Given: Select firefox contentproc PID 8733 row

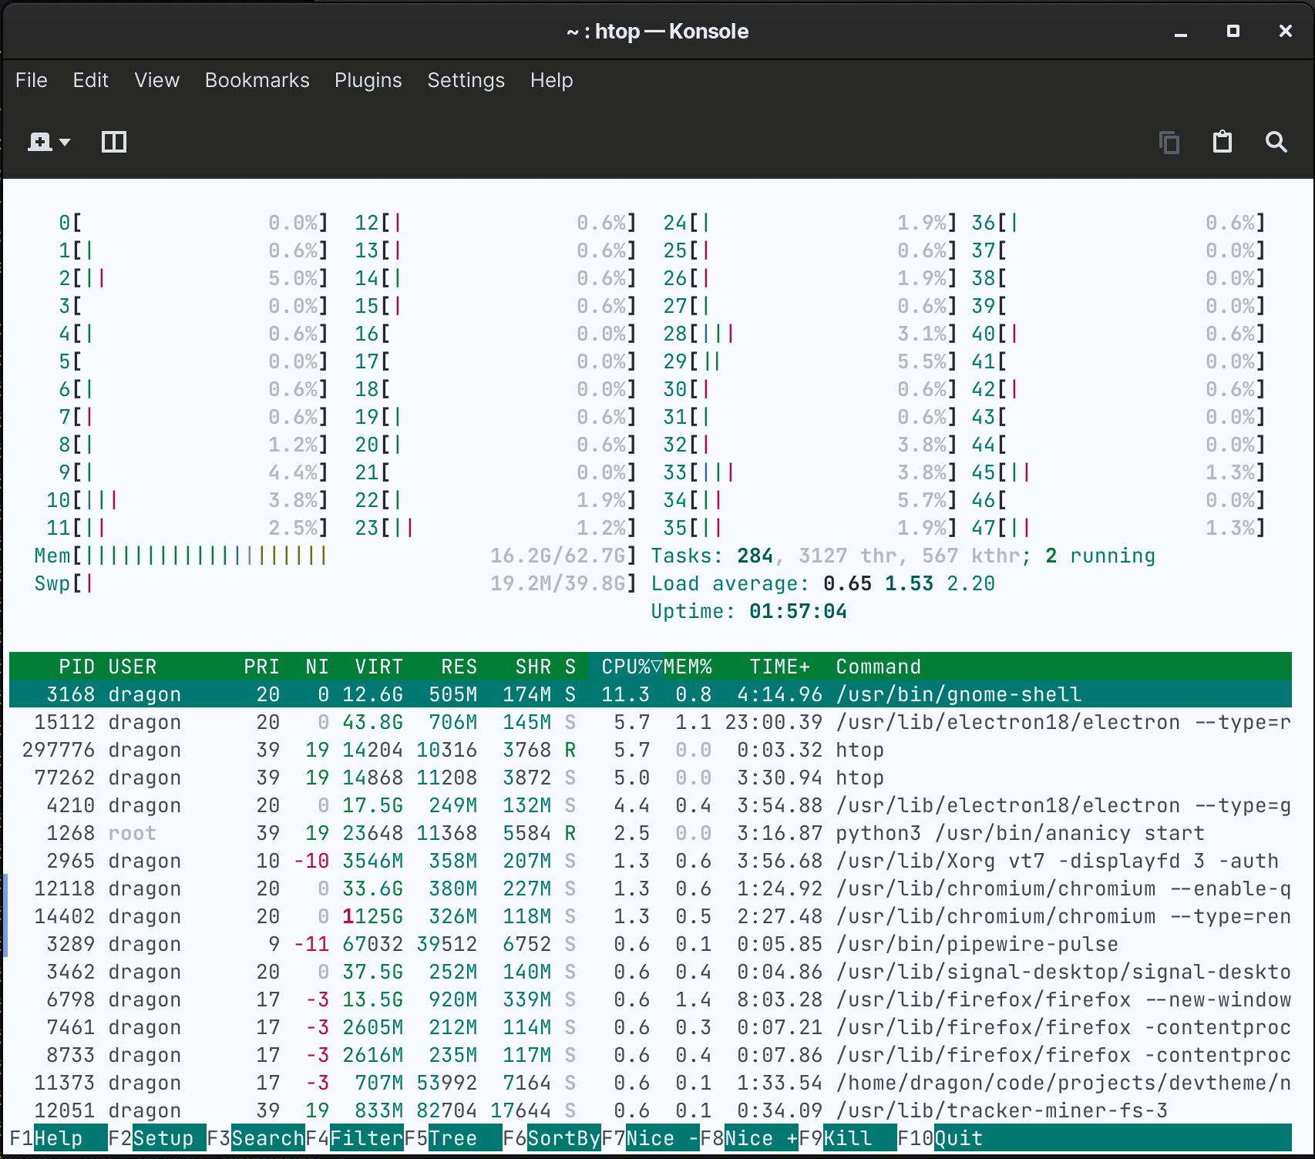Looking at the screenshot, I should point(651,1055).
